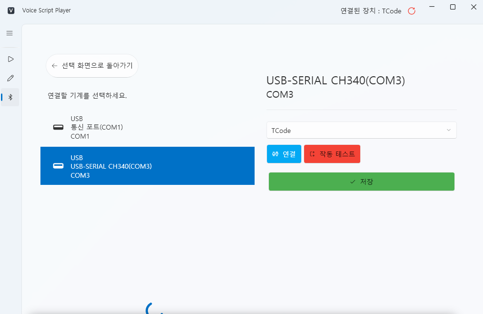Select the 통신 포트(COM1) device entry

point(148,127)
